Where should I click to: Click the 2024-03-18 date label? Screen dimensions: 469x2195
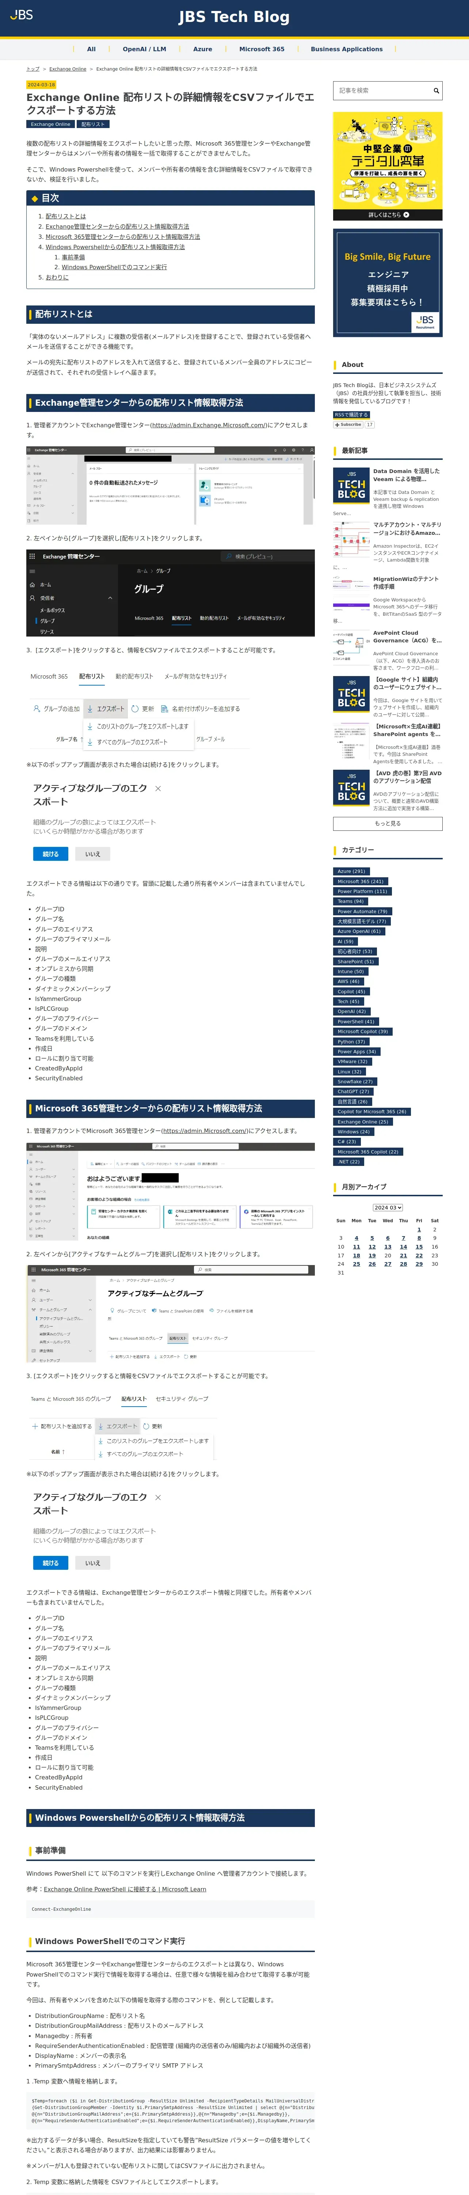(41, 85)
